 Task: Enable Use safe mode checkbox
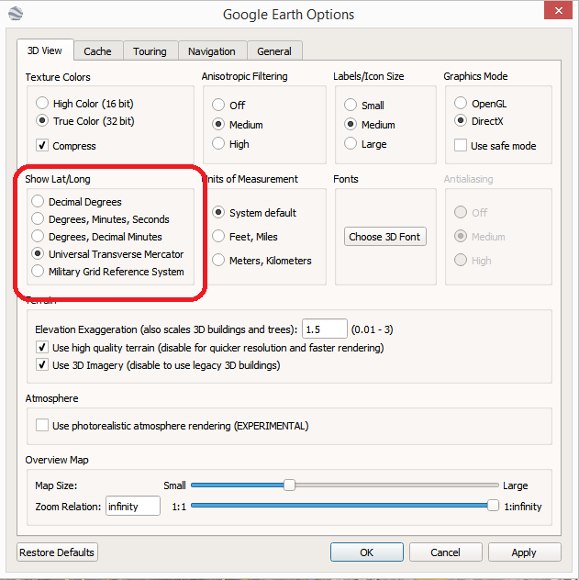click(461, 145)
